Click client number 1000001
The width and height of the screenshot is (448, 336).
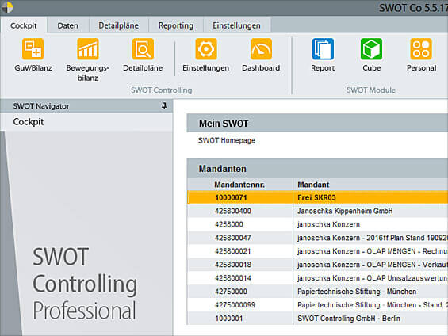point(229,319)
